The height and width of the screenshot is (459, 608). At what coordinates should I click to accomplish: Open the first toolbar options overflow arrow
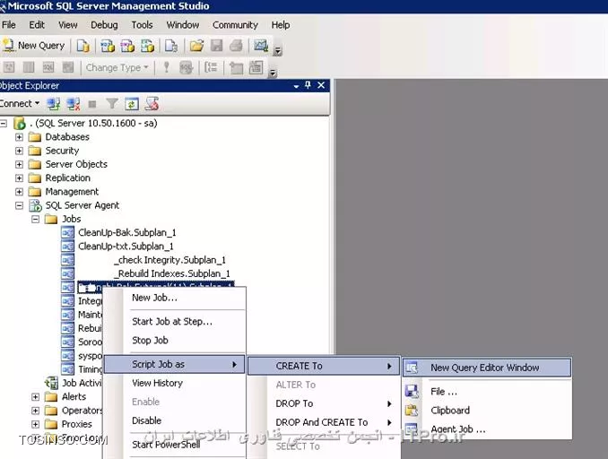(277, 50)
